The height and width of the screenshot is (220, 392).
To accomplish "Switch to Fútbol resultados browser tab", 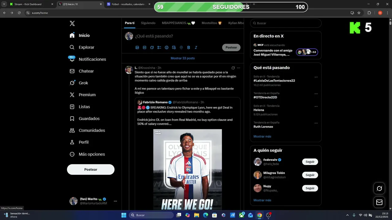I will 129,4.
